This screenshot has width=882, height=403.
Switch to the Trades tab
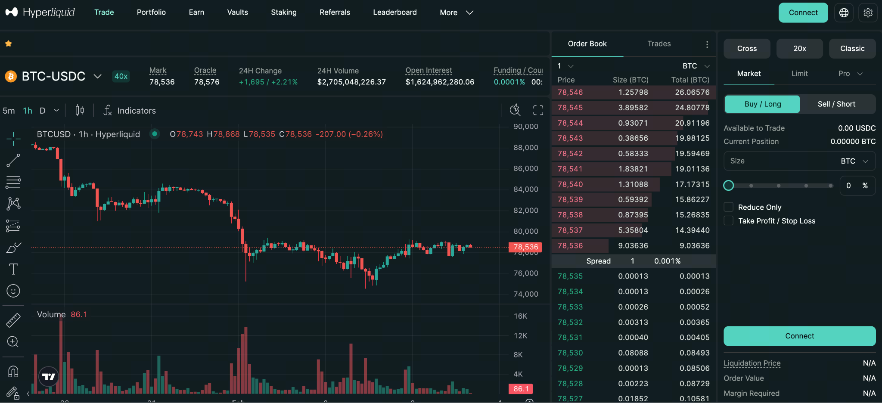(658, 43)
